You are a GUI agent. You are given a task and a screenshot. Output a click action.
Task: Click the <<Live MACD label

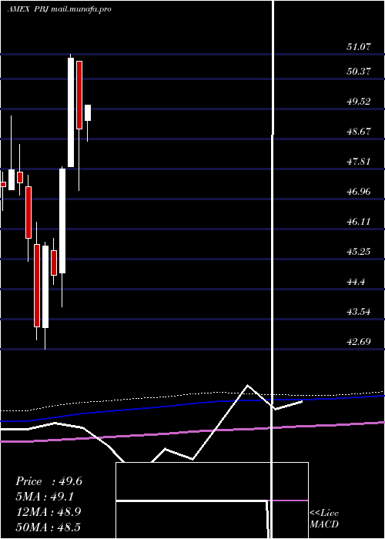coord(324,518)
